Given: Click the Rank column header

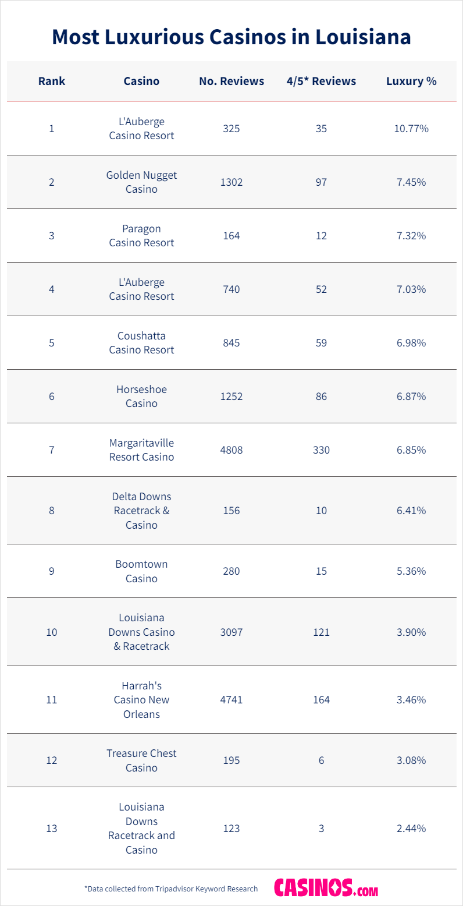Looking at the screenshot, I should coord(52,81).
